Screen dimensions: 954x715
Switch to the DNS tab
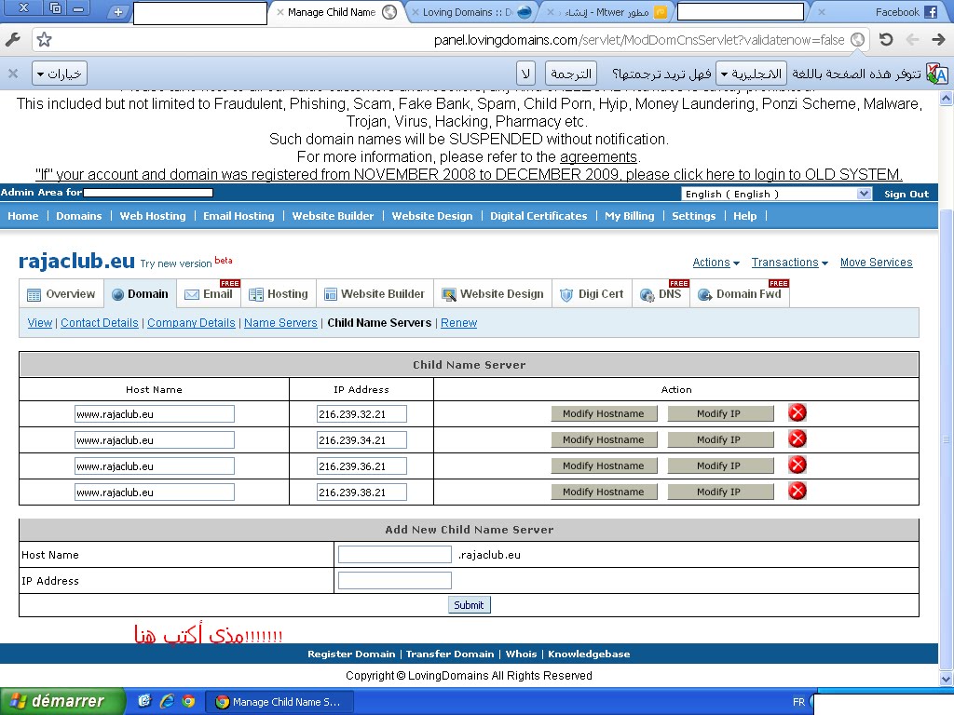(x=661, y=294)
